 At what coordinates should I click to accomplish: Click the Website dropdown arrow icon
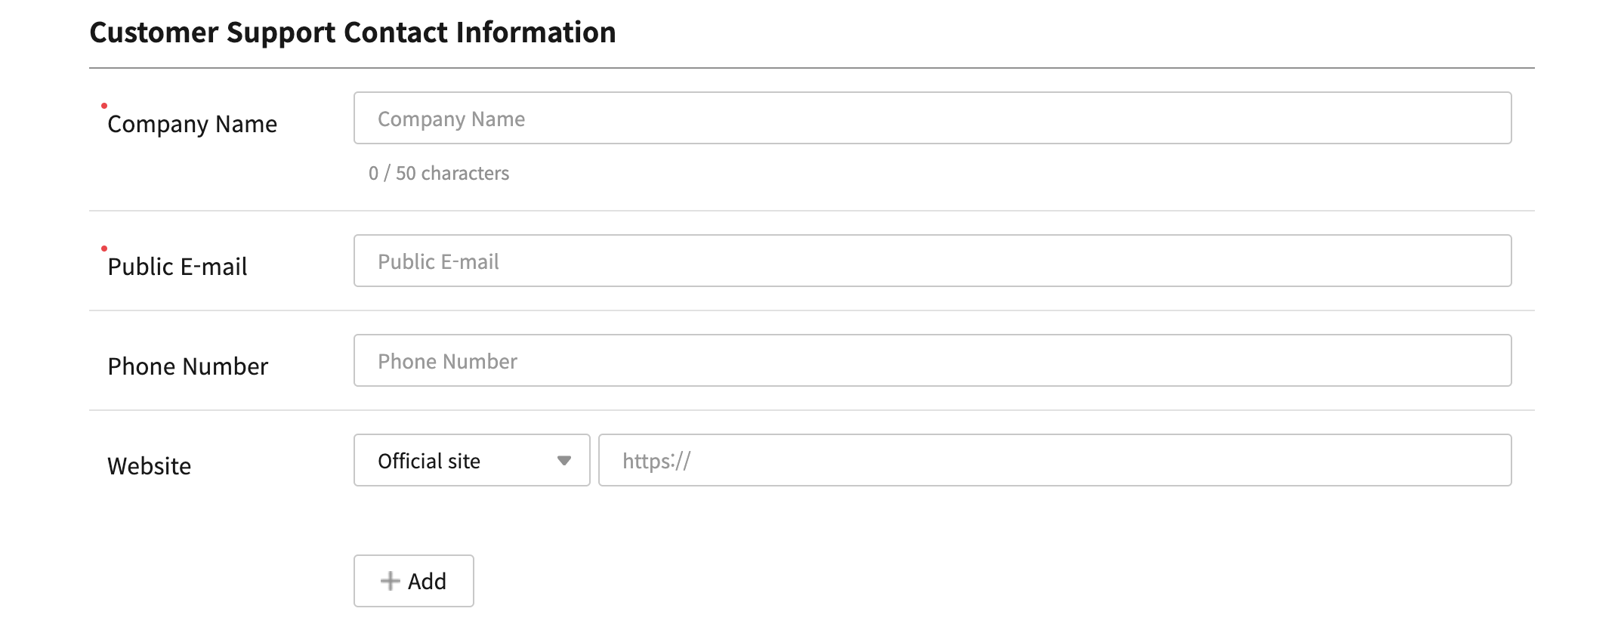pos(563,461)
